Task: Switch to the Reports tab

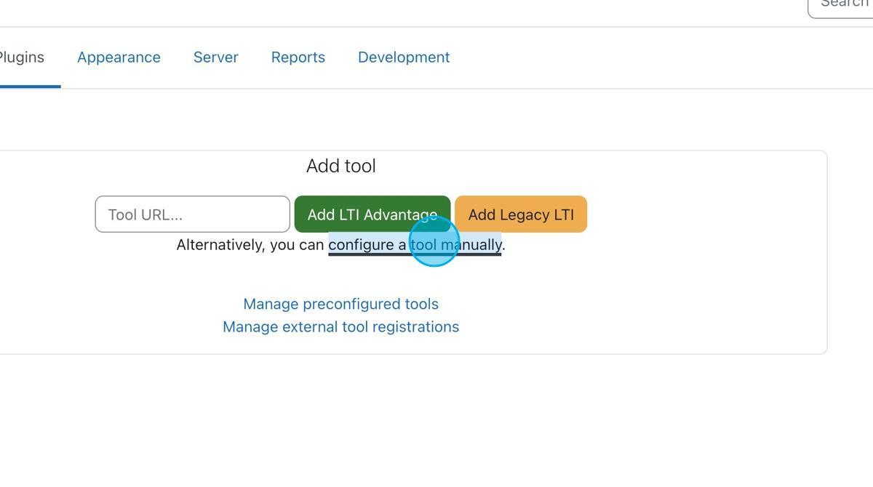Action: 298,57
